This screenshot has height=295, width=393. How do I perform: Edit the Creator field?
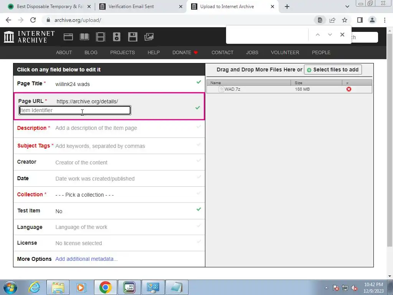[109, 162]
